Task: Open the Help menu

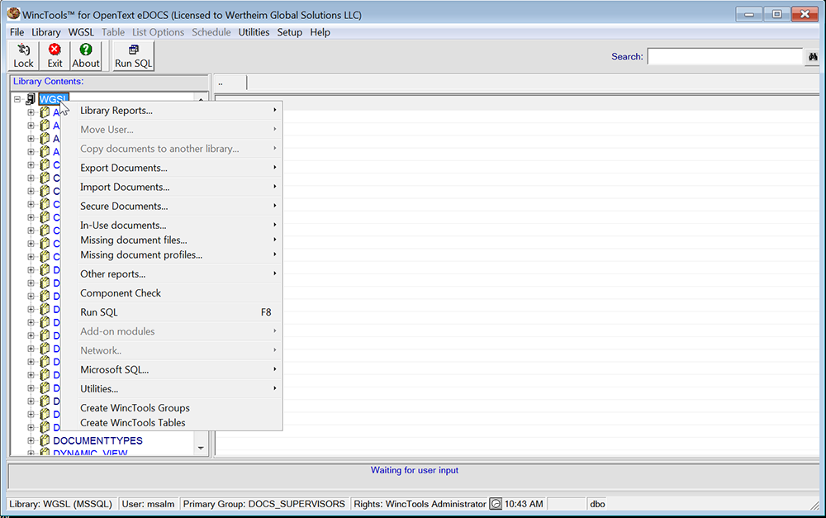Action: pyautogui.click(x=320, y=32)
